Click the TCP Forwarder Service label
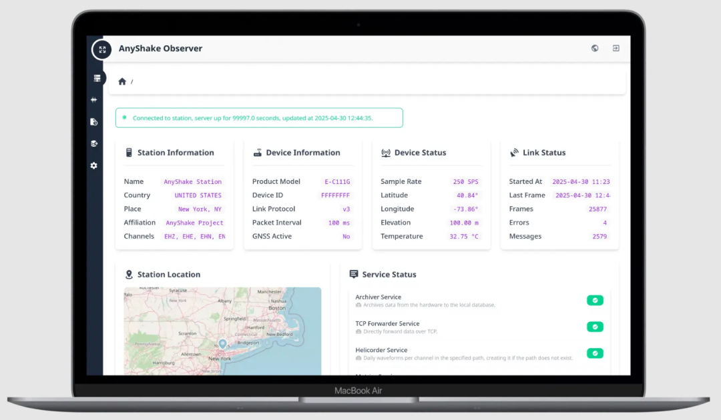This screenshot has height=420, width=721. pos(387,323)
